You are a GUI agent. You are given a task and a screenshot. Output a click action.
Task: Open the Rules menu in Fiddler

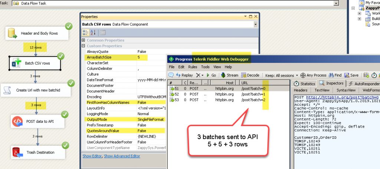[x=193, y=67]
